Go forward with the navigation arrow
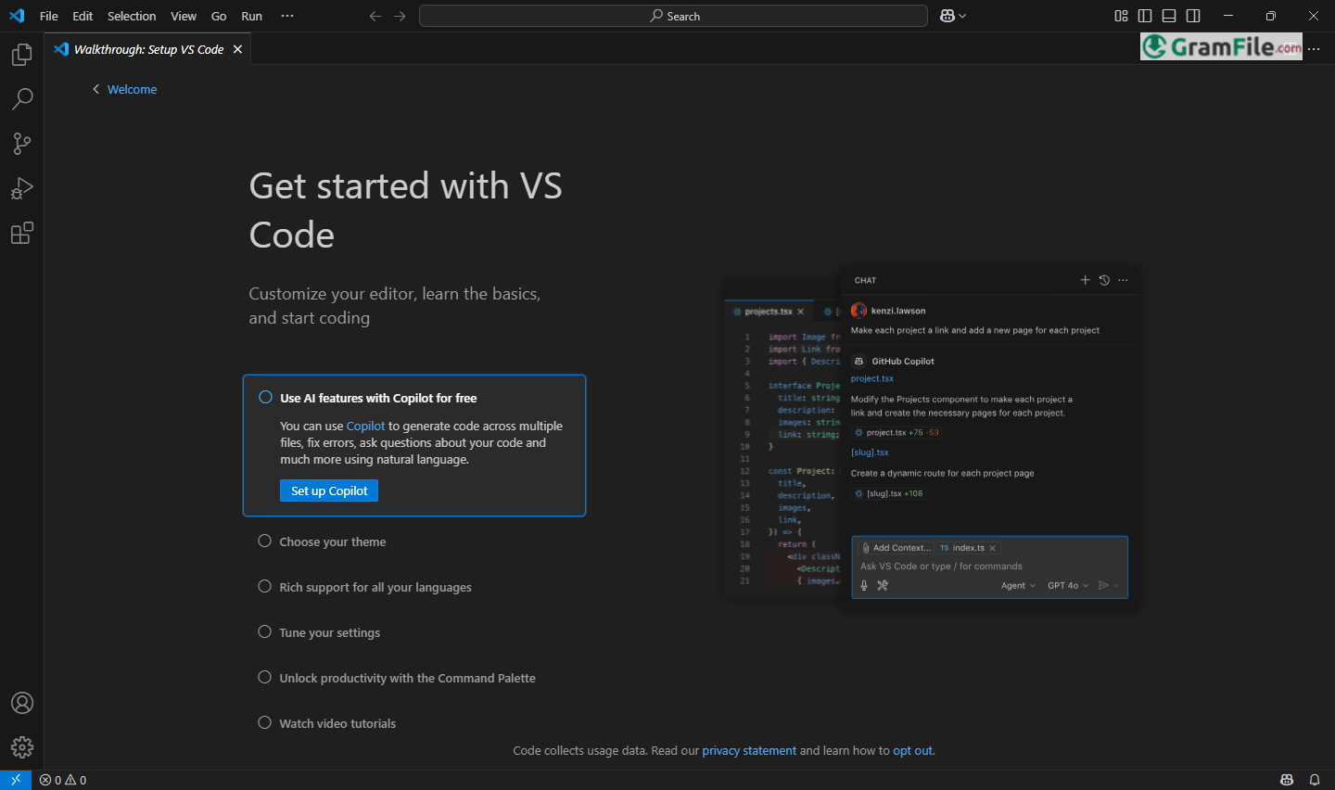This screenshot has height=790, width=1335. (x=400, y=16)
